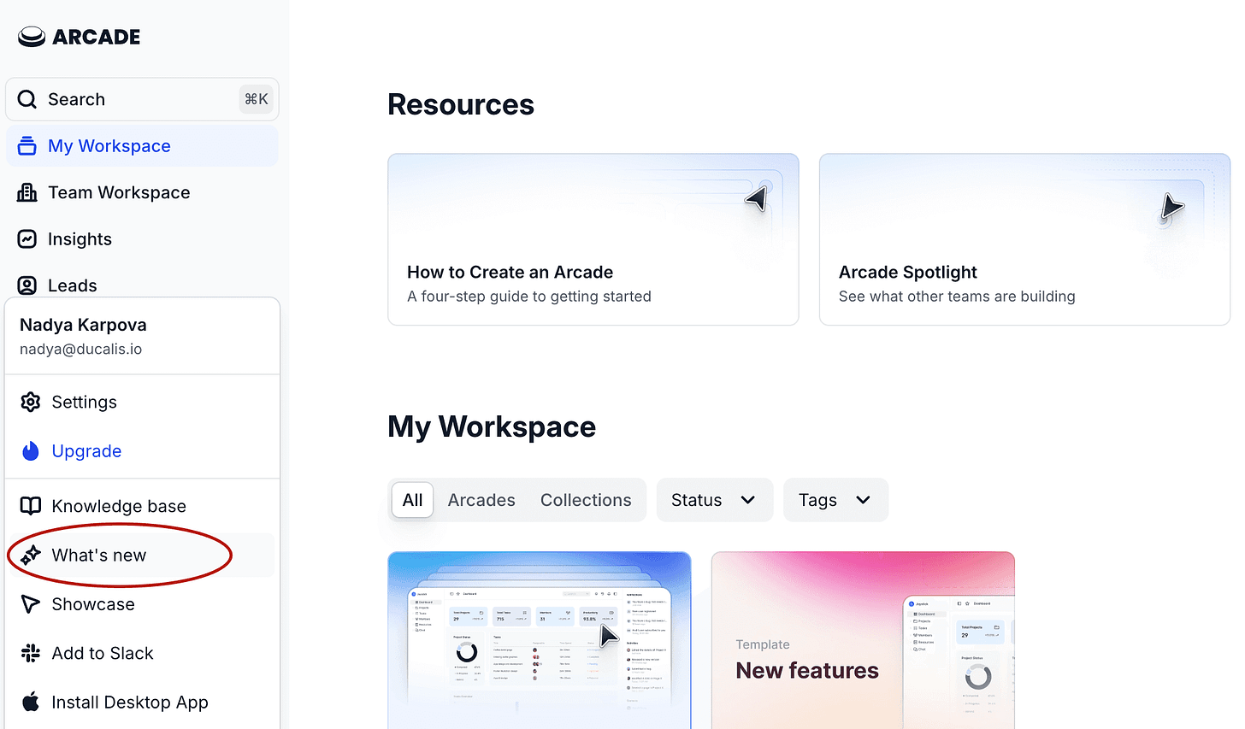Open the Leads page
This screenshot has width=1245, height=729.
click(x=142, y=285)
